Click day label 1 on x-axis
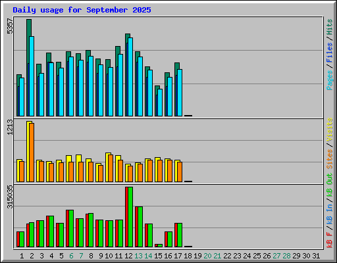Image resolution: width=337 pixels, height=263 pixels. tap(22, 256)
